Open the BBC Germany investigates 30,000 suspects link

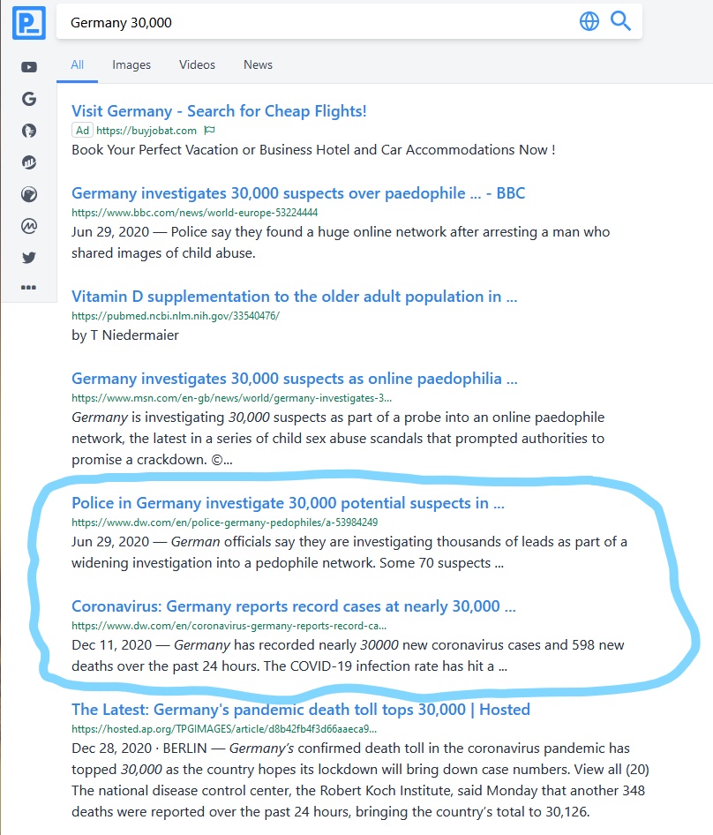[298, 192]
